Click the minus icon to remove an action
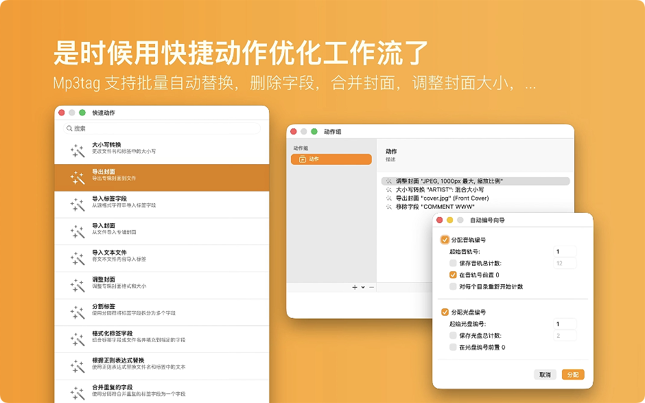The height and width of the screenshot is (403, 645). point(371,287)
